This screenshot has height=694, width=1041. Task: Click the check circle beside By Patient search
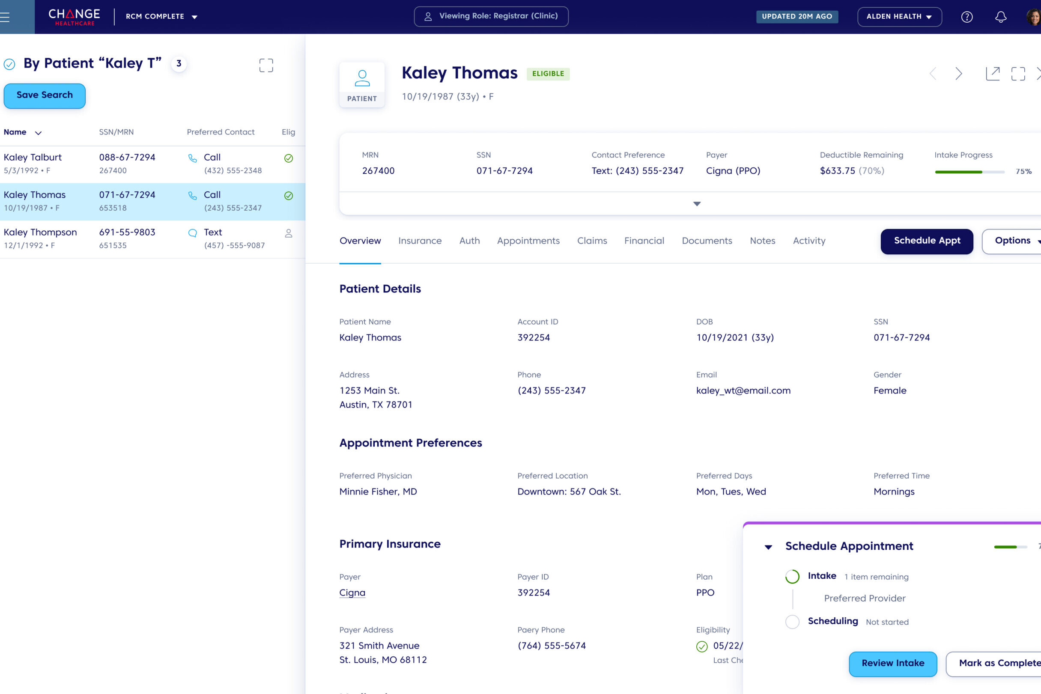pos(9,64)
